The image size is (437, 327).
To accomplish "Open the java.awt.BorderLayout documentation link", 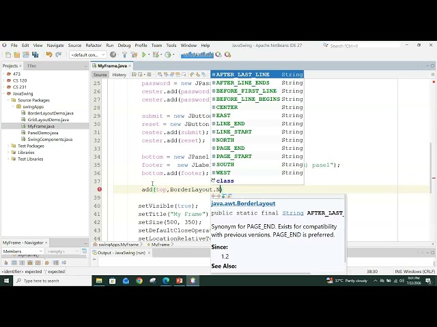I will [243, 204].
